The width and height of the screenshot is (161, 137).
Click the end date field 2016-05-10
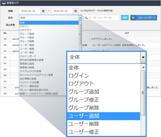coord(62,11)
